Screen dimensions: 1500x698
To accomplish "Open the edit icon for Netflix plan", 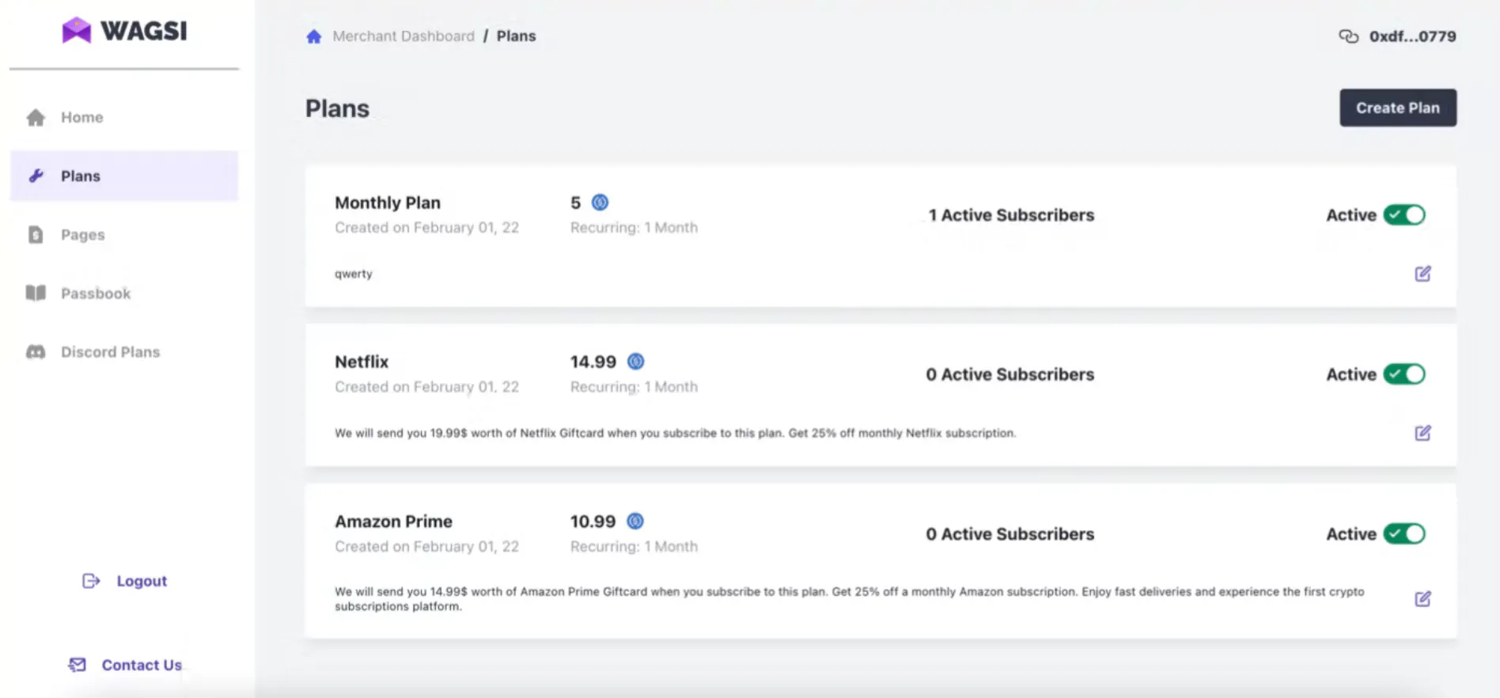I will tap(1422, 433).
